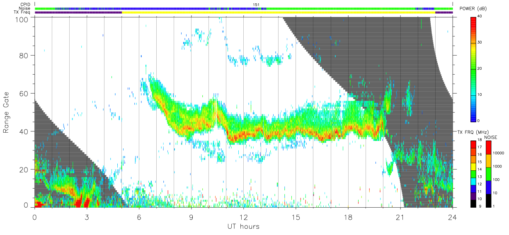This screenshot has width=509, height=235.
Task: Click the Range Gate axis title
Action: coord(7,113)
